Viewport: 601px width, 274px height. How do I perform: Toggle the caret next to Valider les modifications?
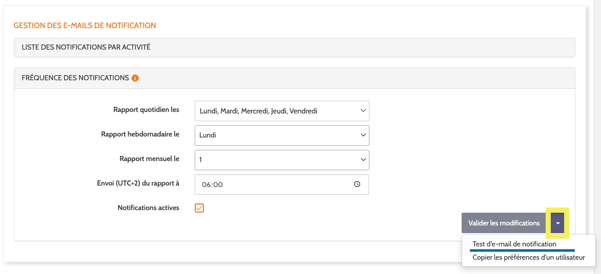[x=557, y=223]
